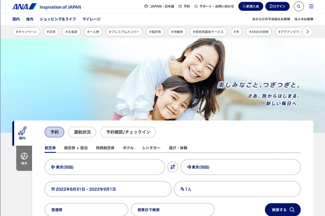Select #冬 hashtag chip
The height and width of the screenshot is (216, 325).
[x=237, y=32]
